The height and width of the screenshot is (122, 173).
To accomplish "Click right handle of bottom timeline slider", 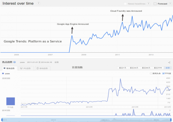I will point(171,120).
